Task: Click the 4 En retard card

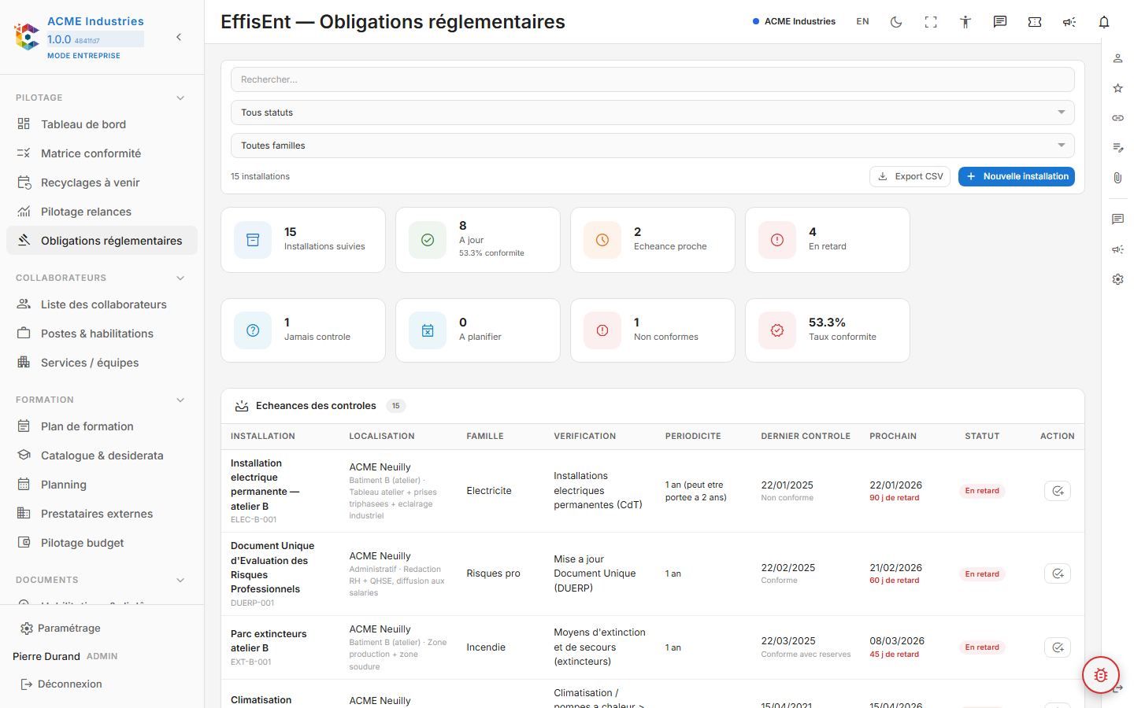Action: 828,240
